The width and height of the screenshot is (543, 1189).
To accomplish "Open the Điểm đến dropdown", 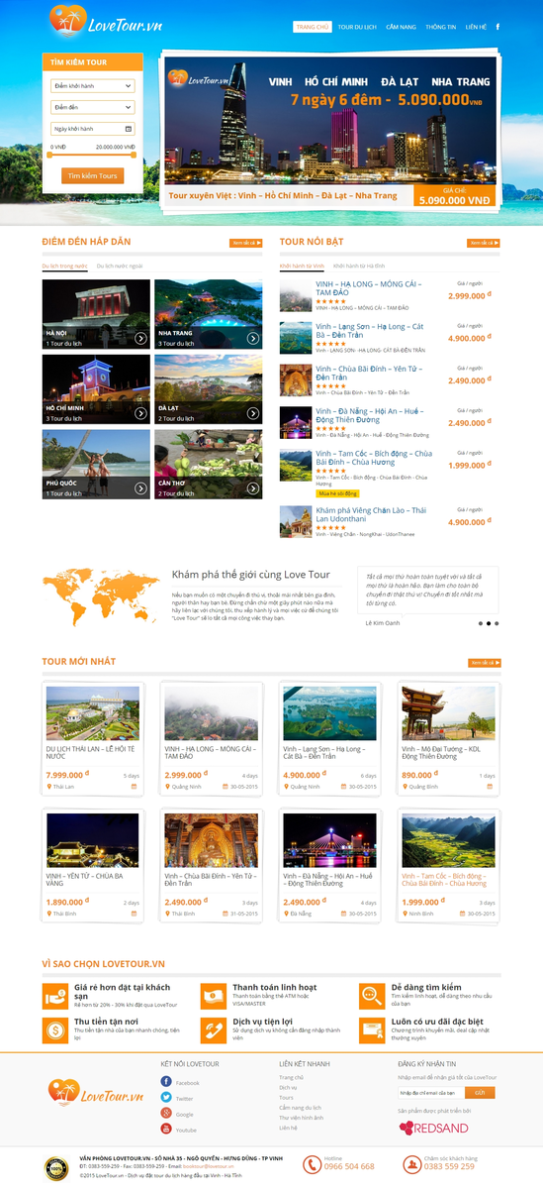I will click(x=92, y=107).
